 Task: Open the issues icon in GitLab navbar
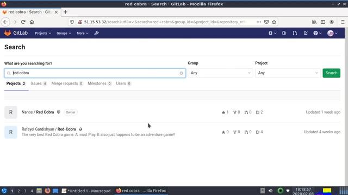(x=284, y=33)
